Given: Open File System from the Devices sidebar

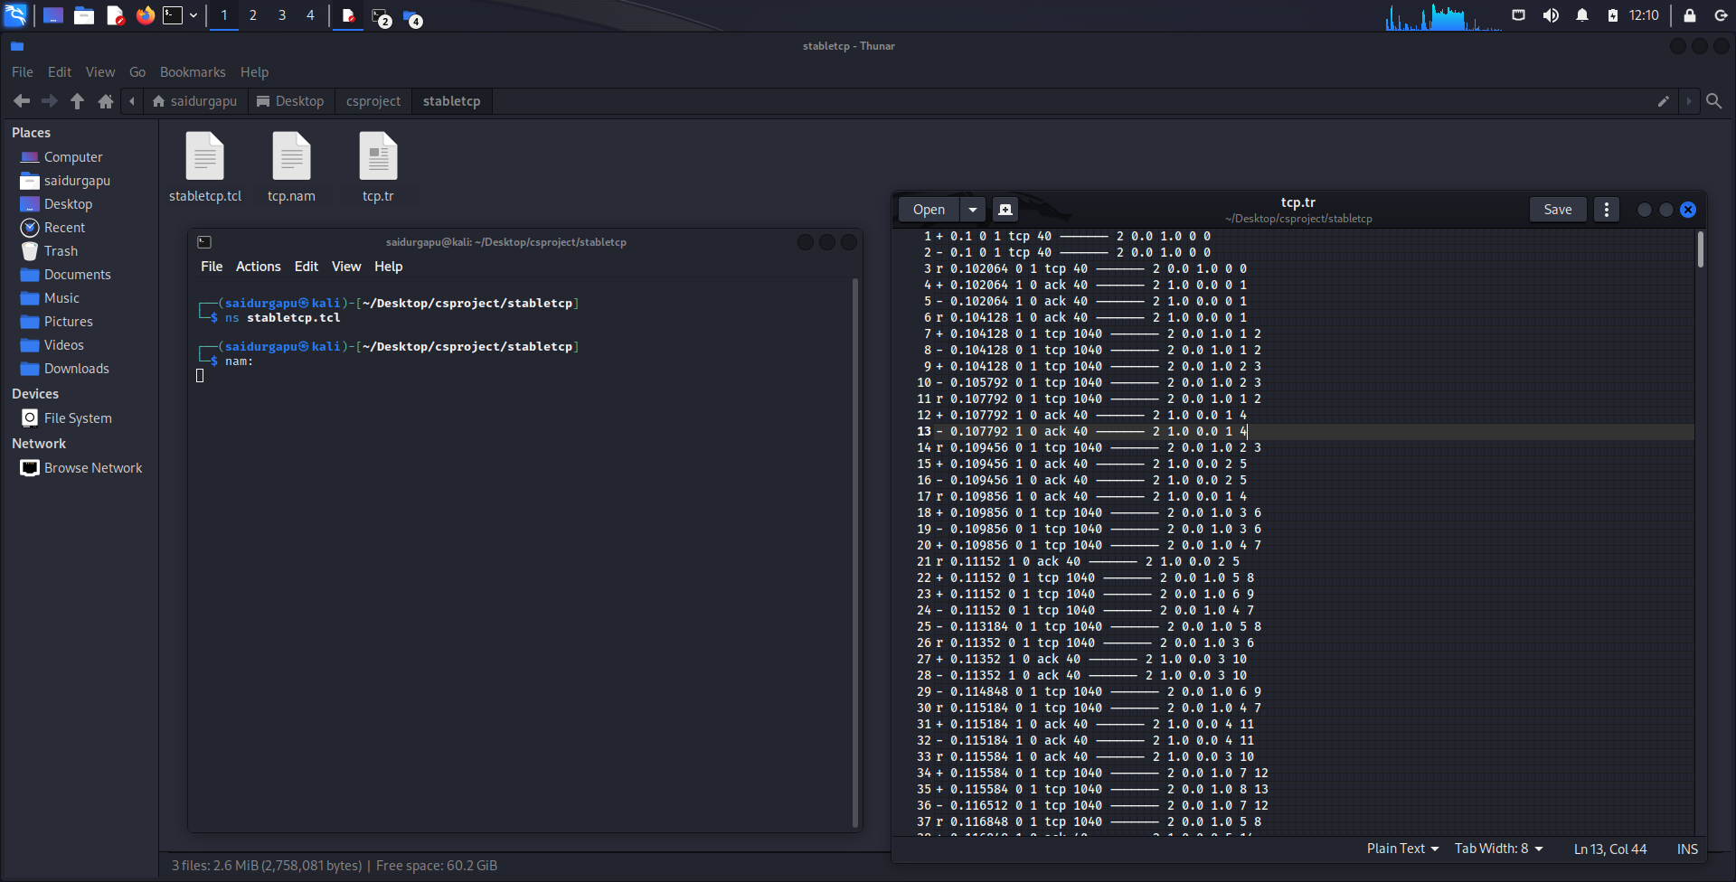Looking at the screenshot, I should point(77,418).
